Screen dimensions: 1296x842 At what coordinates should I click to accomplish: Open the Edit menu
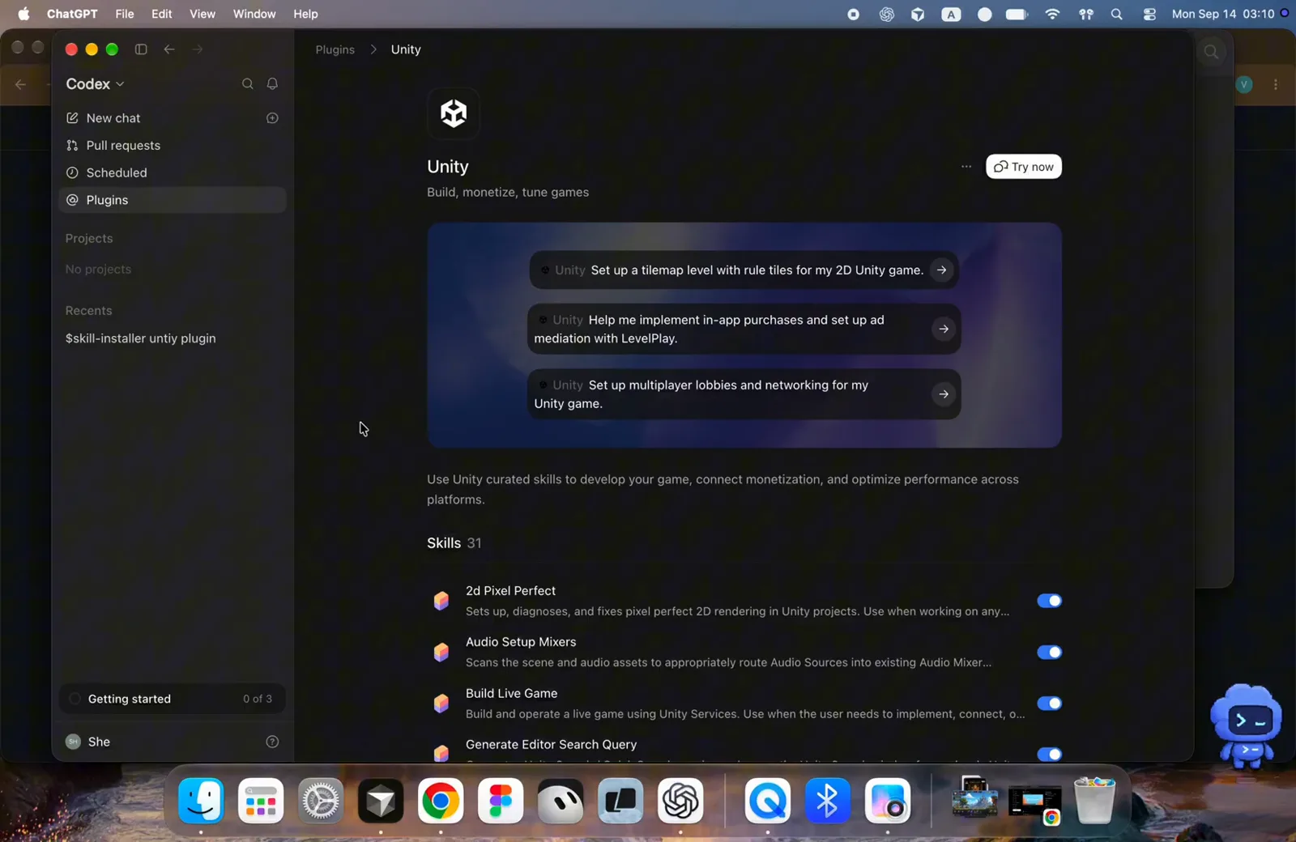click(161, 15)
